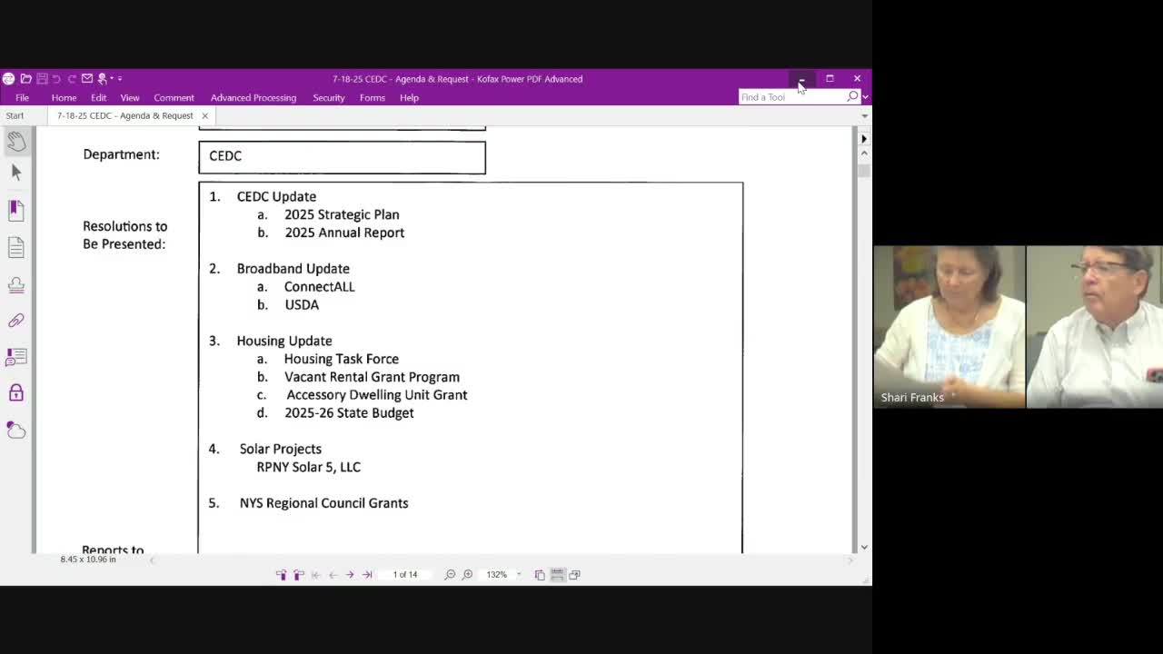The width and height of the screenshot is (1163, 654).
Task: Click the 'ConnectALL' agenda line
Action: [x=319, y=286]
